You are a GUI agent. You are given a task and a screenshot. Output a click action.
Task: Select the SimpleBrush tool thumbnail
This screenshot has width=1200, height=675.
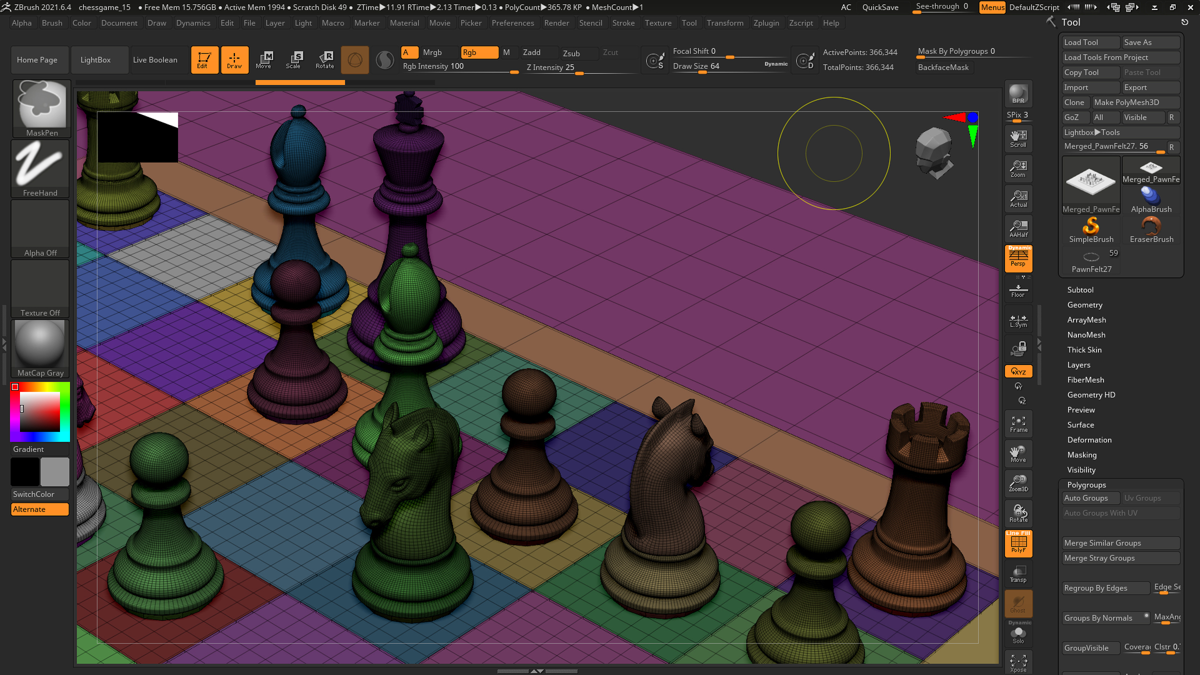click(x=1090, y=230)
